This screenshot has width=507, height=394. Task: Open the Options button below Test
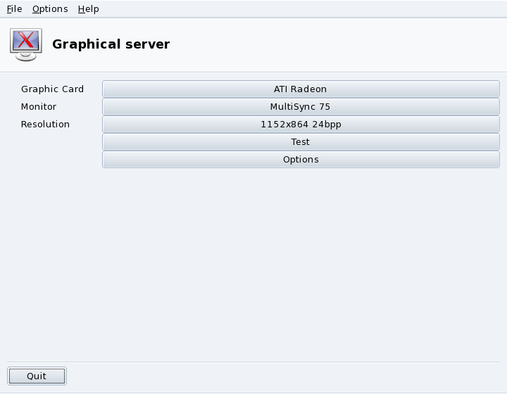click(301, 160)
